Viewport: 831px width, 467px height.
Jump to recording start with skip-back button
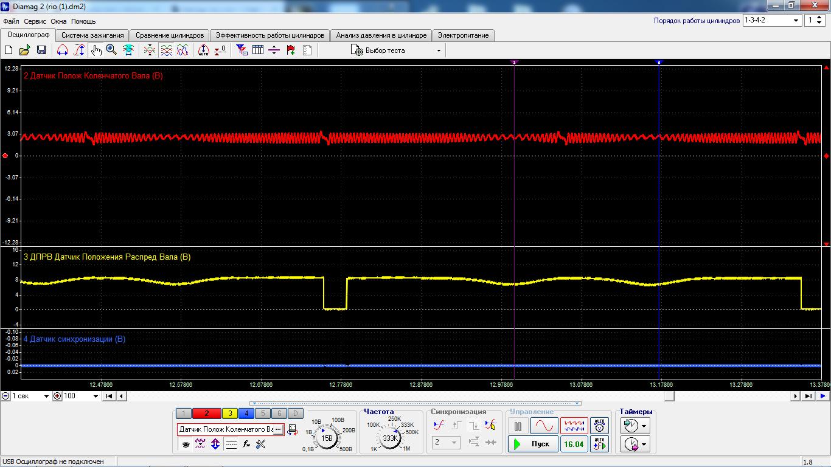tap(109, 396)
